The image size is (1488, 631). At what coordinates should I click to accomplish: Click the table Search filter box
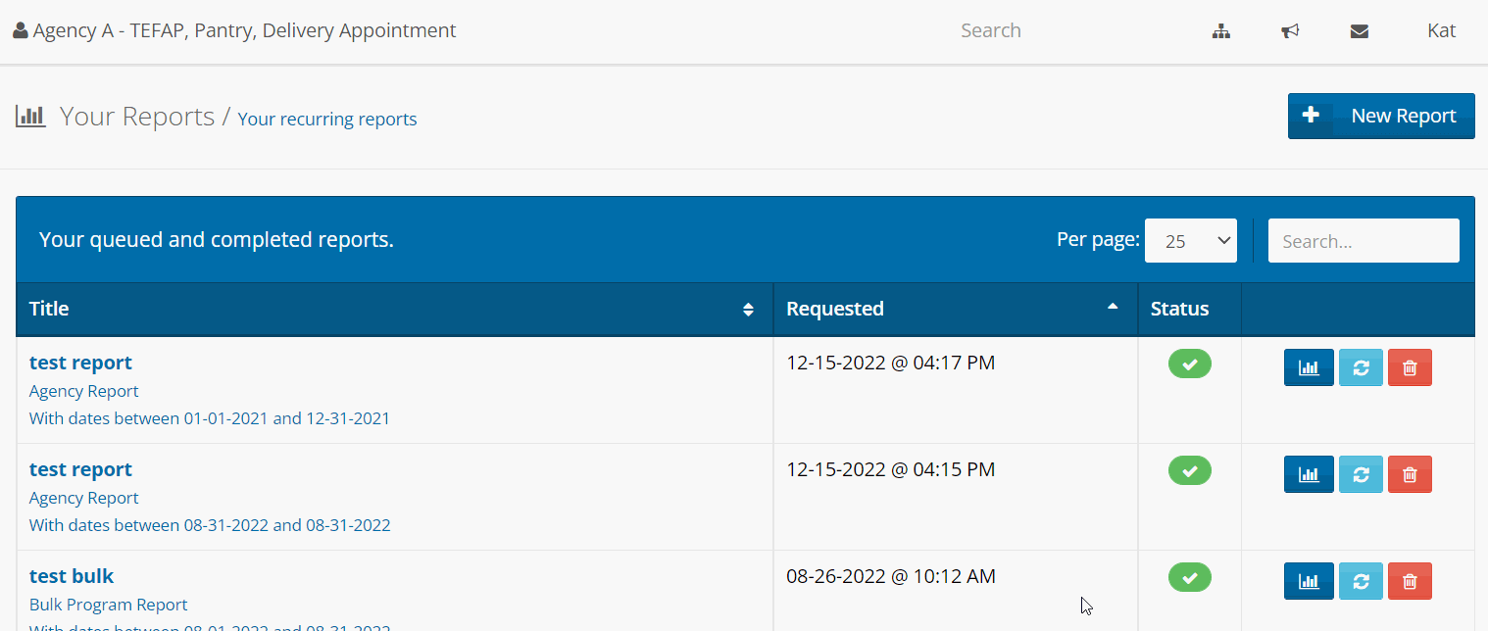click(x=1364, y=240)
